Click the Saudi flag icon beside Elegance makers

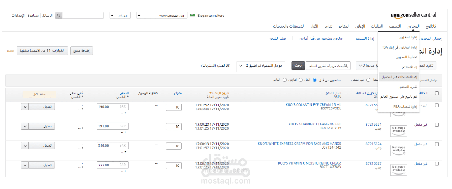click(x=193, y=15)
